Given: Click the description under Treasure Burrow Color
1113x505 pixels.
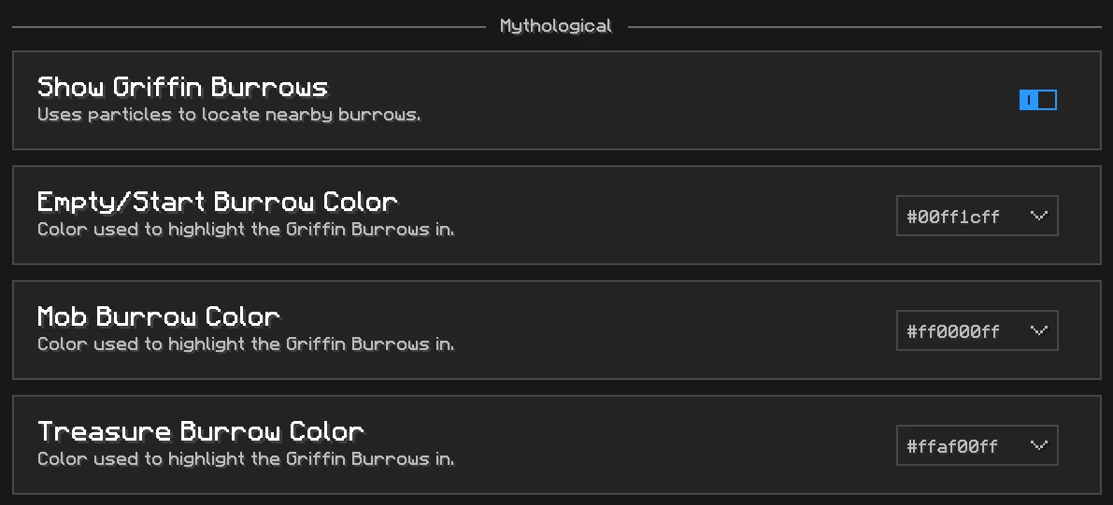Looking at the screenshot, I should point(246,459).
